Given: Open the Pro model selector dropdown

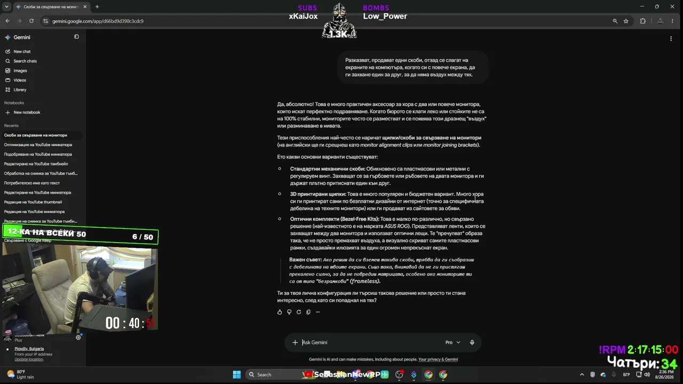Looking at the screenshot, I should tap(452, 342).
